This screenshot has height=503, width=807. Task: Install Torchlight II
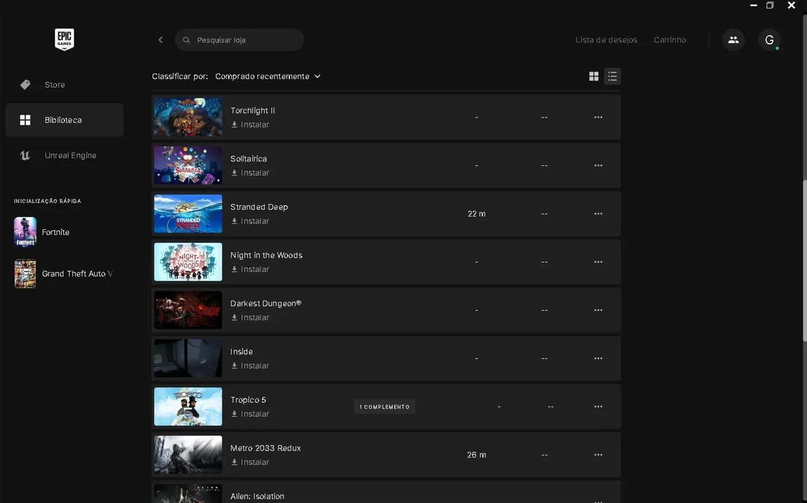[x=250, y=124]
